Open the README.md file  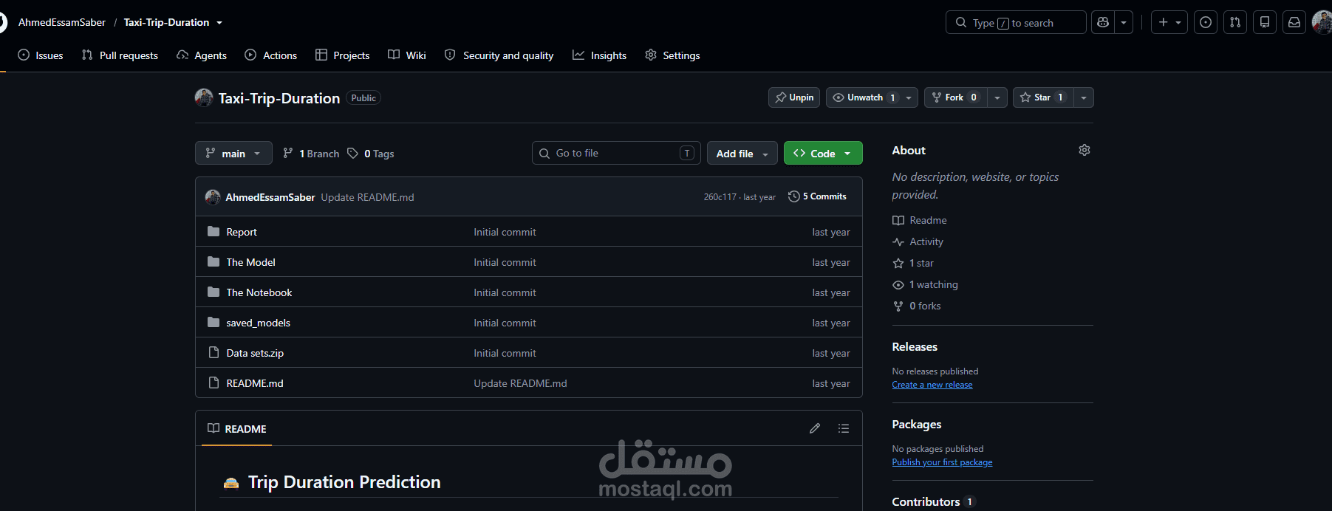[255, 383]
